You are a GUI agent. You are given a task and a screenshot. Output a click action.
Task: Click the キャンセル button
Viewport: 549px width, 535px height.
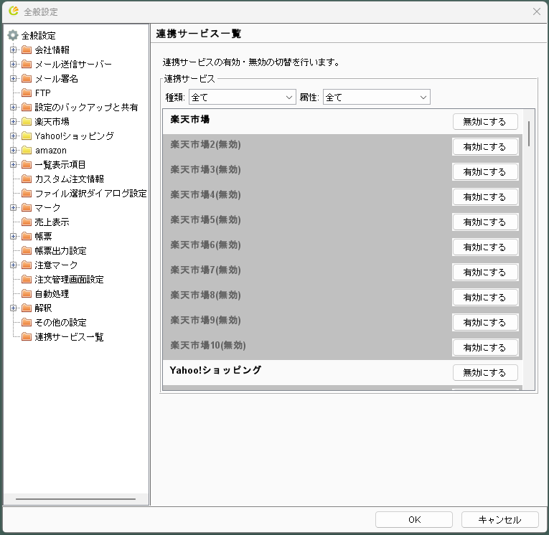click(x=499, y=520)
